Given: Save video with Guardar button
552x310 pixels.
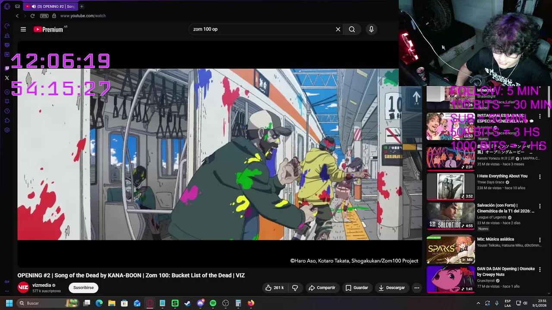Looking at the screenshot, I should 357,288.
